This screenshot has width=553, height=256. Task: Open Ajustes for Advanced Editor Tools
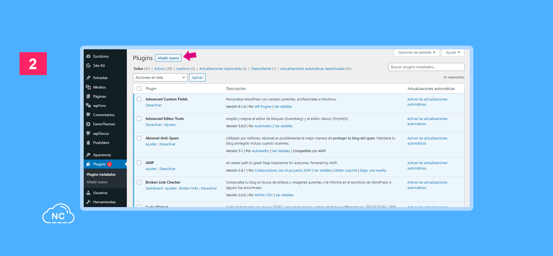coord(170,125)
